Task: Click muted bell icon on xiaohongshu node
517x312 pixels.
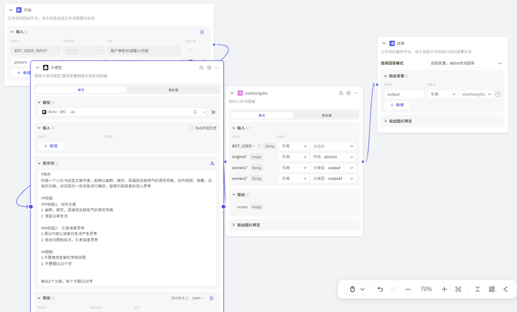Action: [341, 93]
